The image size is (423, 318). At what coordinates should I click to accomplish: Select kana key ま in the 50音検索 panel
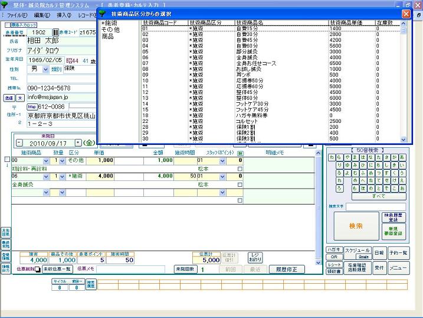355,157
